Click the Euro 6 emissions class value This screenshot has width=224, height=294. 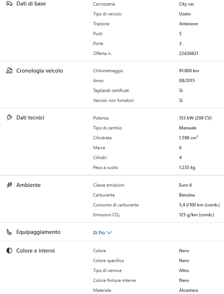[186, 185]
